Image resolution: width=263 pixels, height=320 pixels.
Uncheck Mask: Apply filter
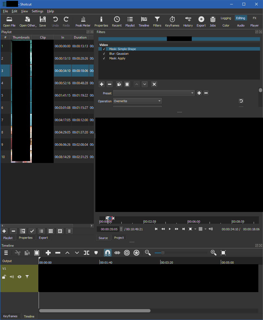(x=104, y=58)
